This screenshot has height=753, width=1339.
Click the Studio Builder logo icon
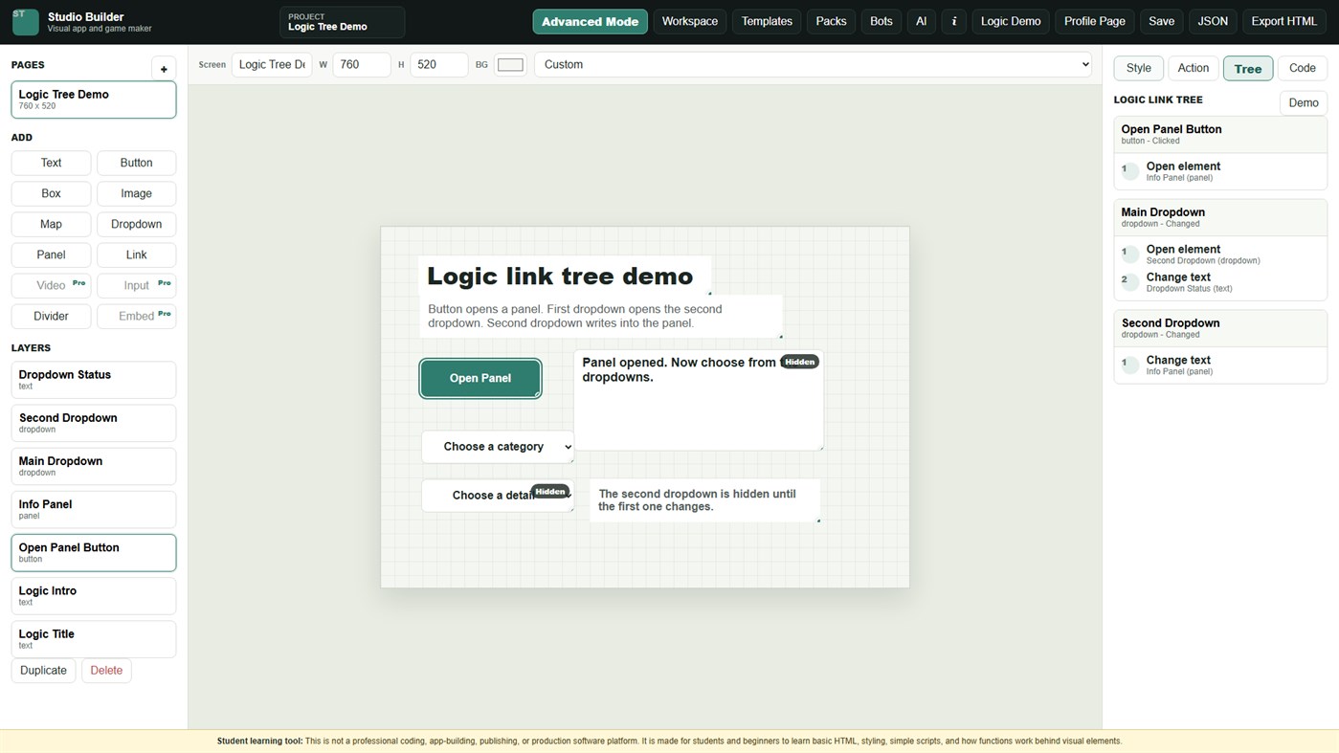point(26,22)
